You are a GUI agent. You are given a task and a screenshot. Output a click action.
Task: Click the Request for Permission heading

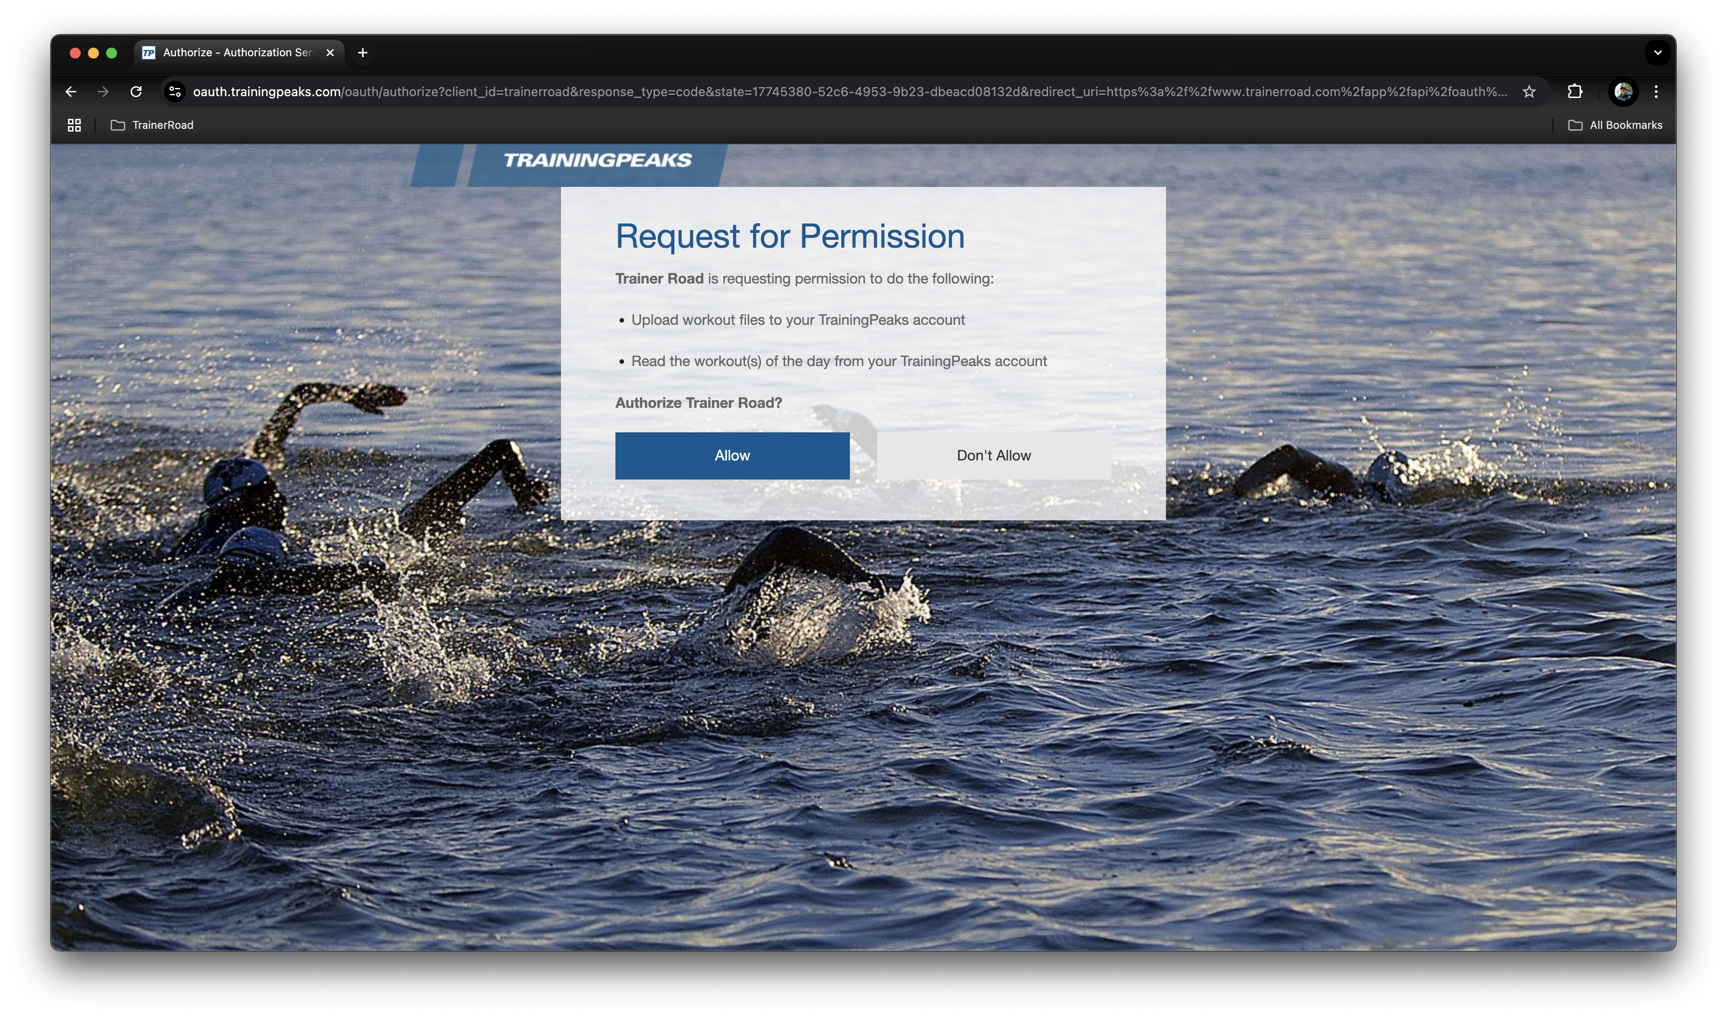(x=790, y=236)
